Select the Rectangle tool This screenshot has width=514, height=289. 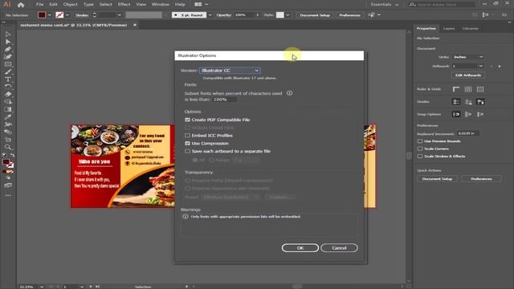point(8,64)
